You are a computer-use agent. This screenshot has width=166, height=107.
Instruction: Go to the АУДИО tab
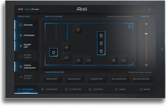coord(120,89)
